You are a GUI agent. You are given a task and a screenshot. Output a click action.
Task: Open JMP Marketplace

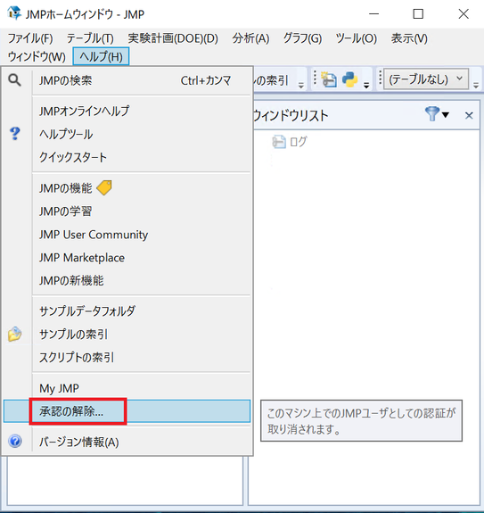(x=127, y=258)
